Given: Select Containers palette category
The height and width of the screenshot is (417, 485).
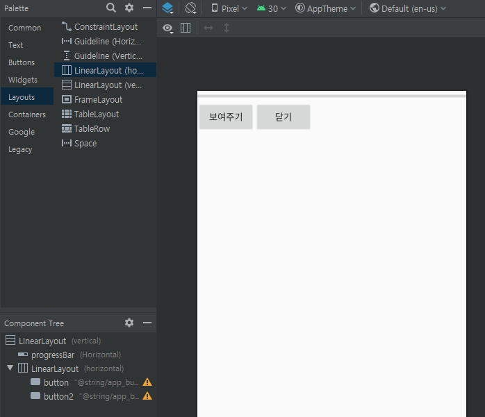Looking at the screenshot, I should [27, 114].
